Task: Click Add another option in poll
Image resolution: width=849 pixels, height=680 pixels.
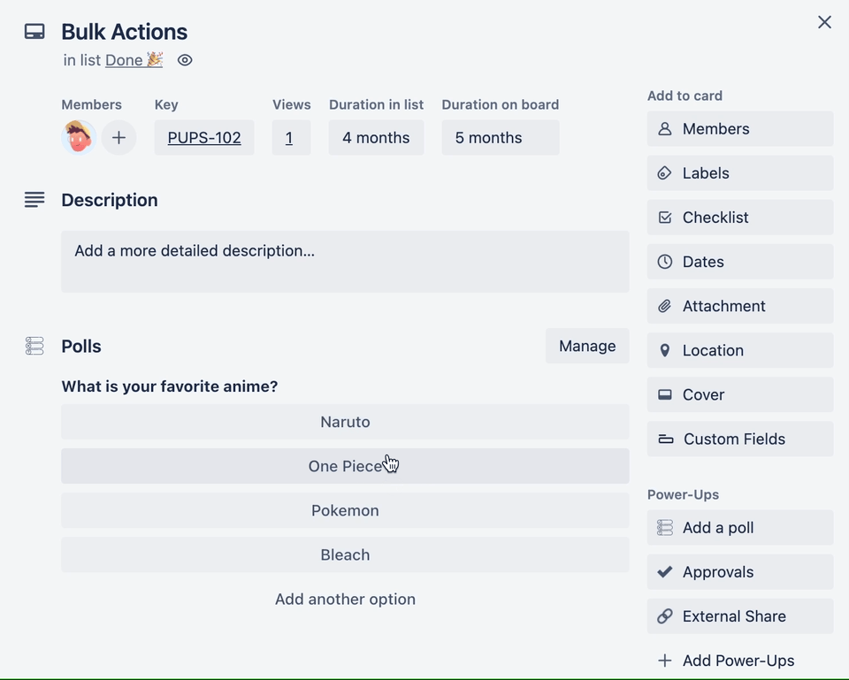Action: pos(345,599)
